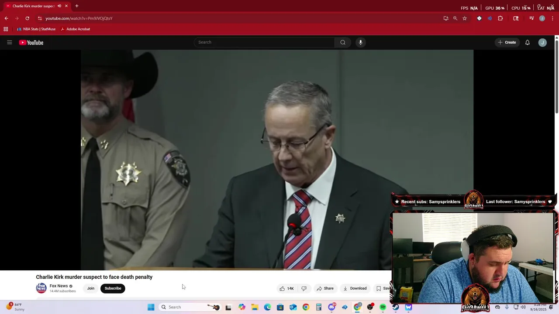
Task: Click the video player to pause playback
Action: (x=277, y=160)
